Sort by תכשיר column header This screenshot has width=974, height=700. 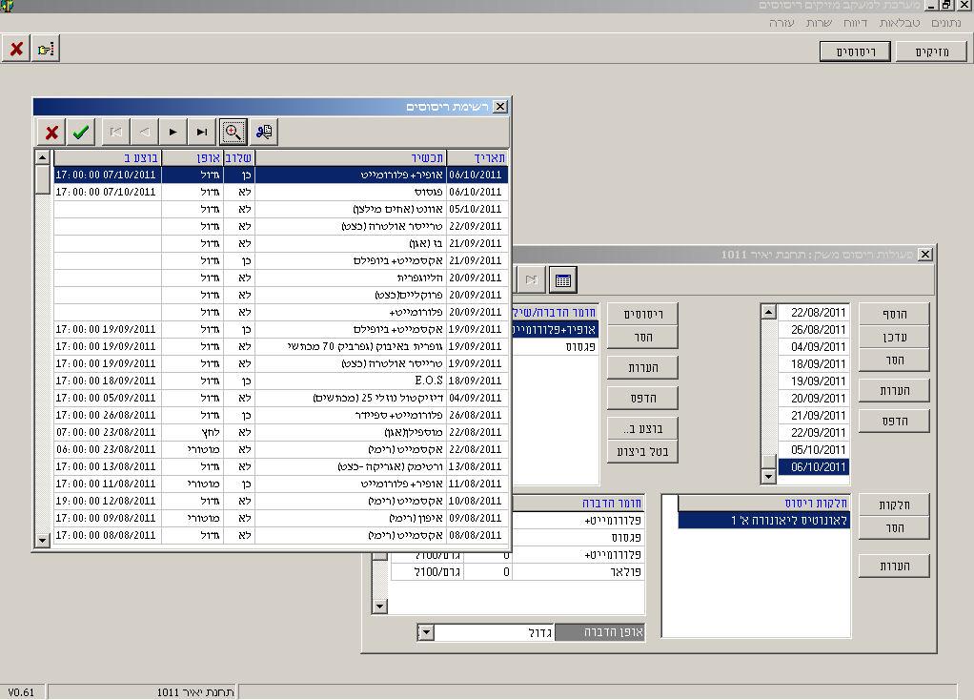point(351,158)
